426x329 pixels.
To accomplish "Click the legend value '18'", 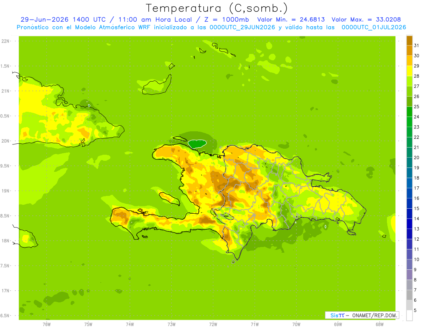I will click(417, 178).
